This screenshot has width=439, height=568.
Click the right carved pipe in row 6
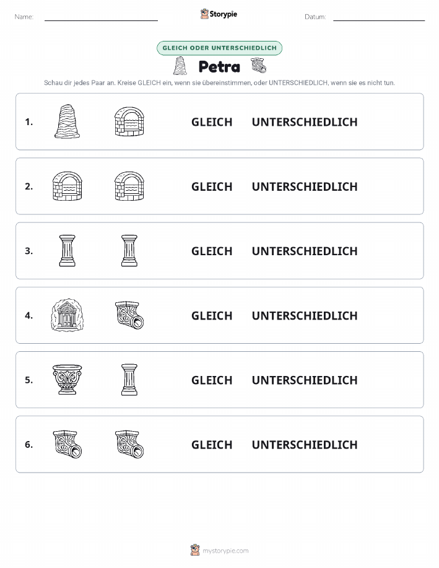(129, 444)
